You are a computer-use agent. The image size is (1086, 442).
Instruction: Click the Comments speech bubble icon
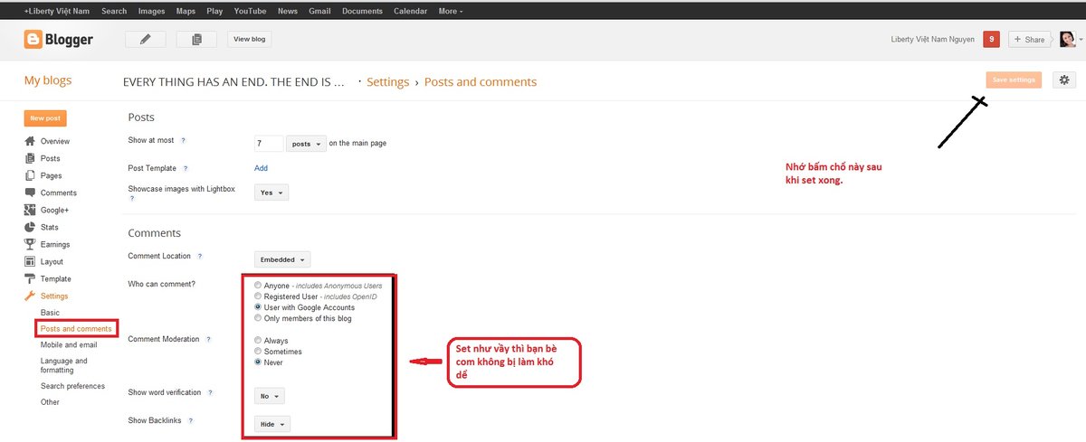[30, 193]
